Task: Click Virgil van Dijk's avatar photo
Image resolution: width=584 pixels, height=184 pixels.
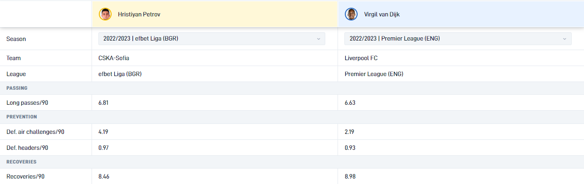Action: click(351, 14)
